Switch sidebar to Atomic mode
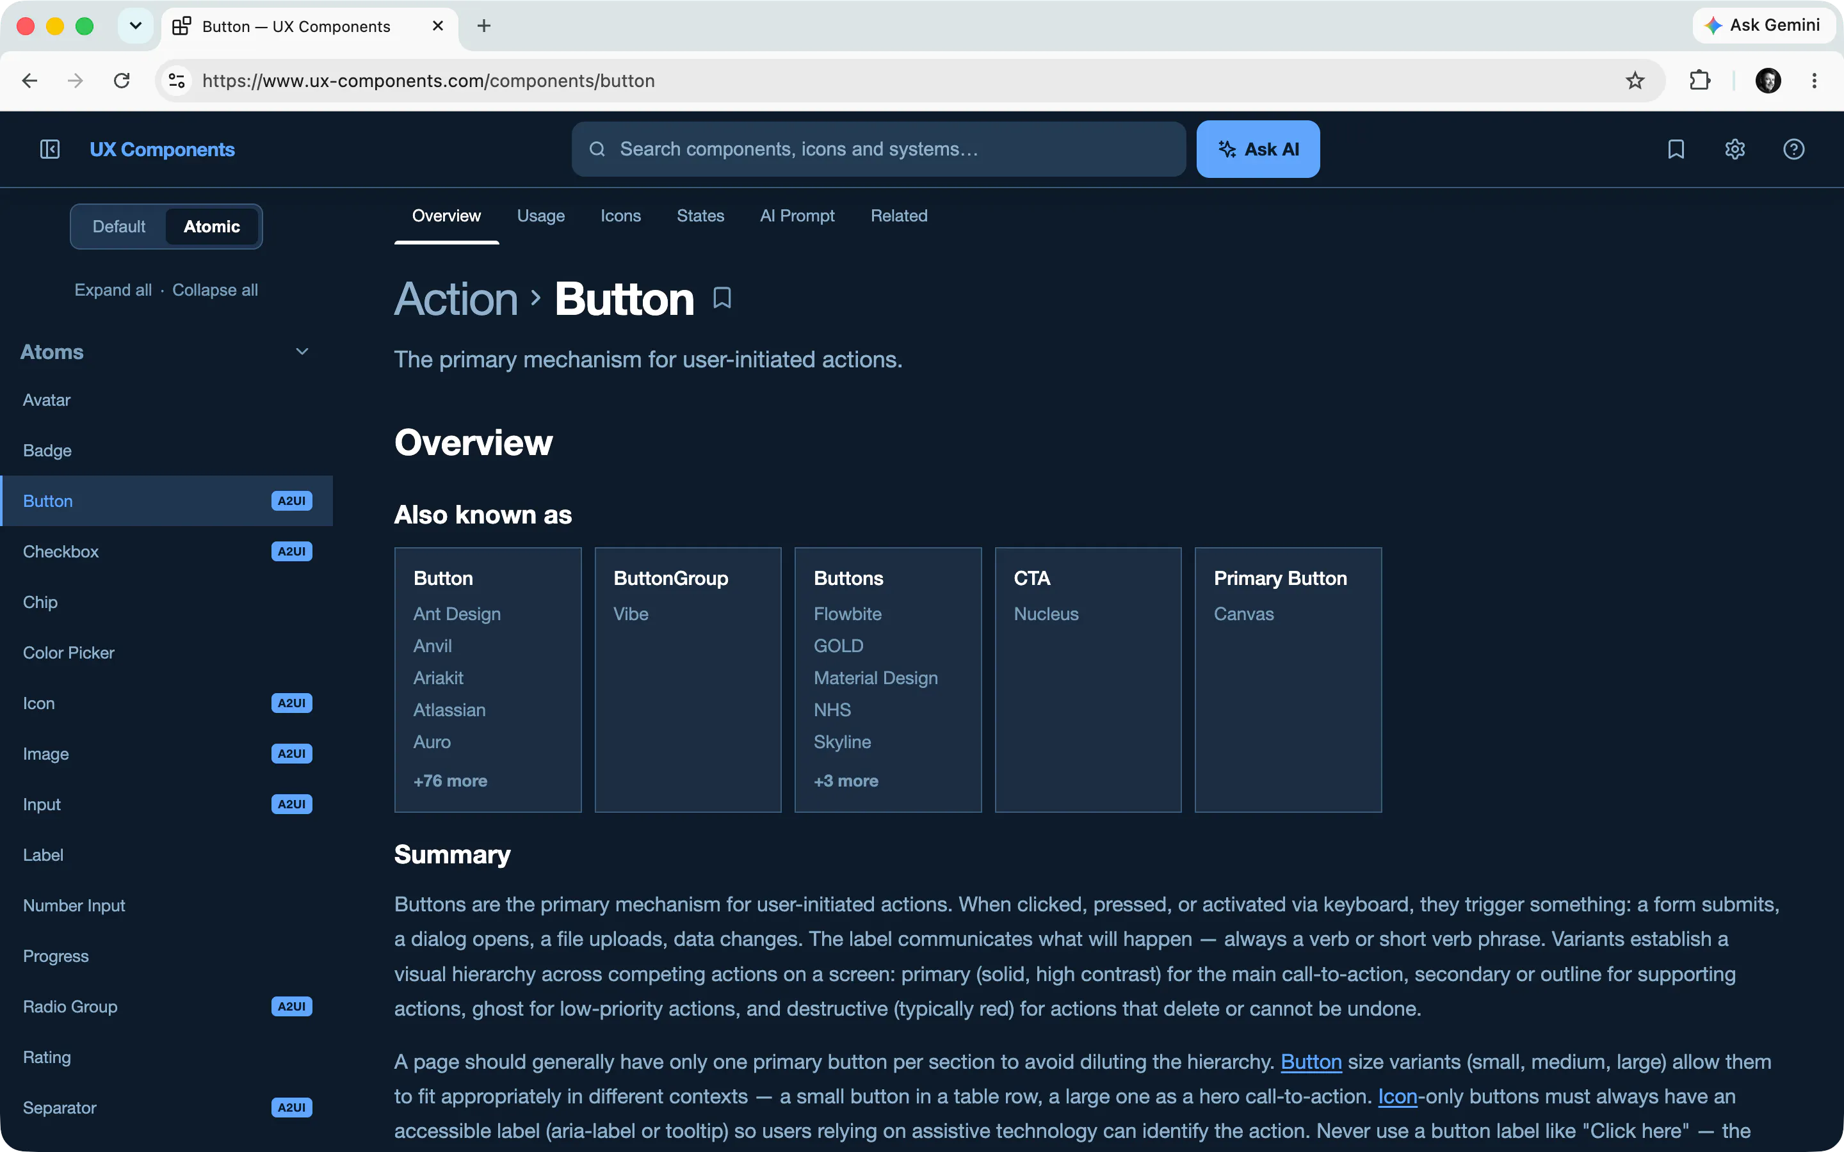1844x1152 pixels. click(x=212, y=227)
